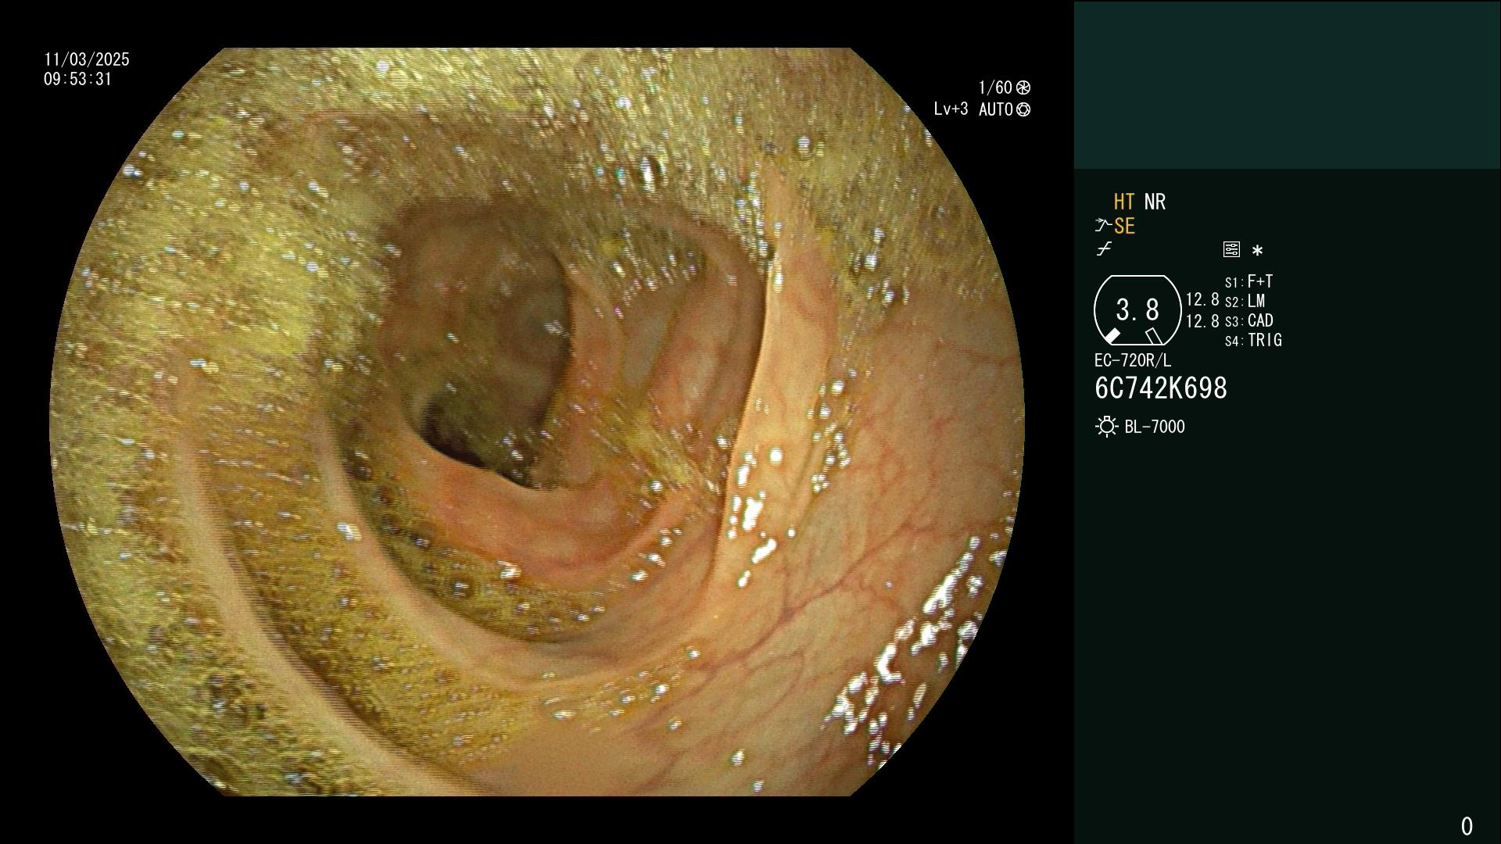Click the asterisk indicator

(1257, 250)
